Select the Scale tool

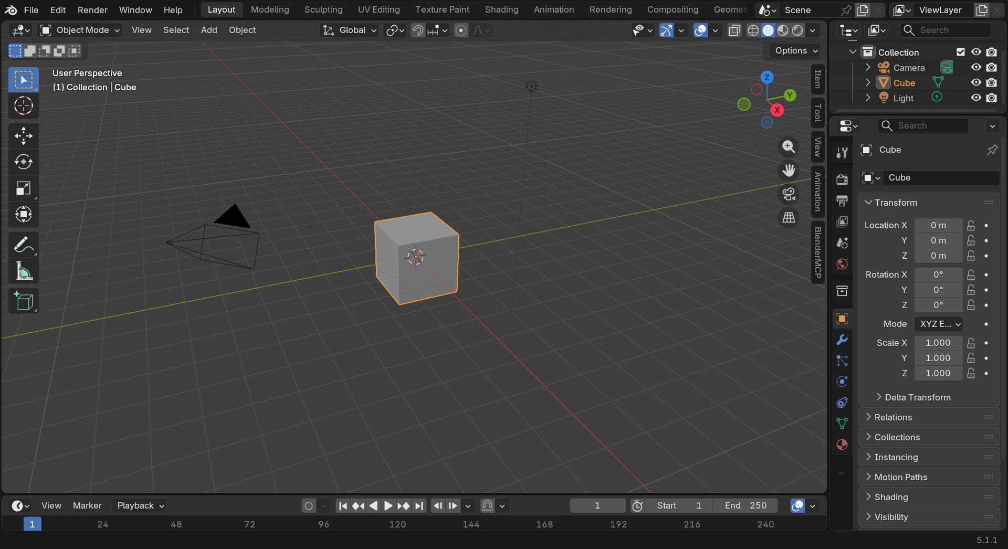point(23,188)
